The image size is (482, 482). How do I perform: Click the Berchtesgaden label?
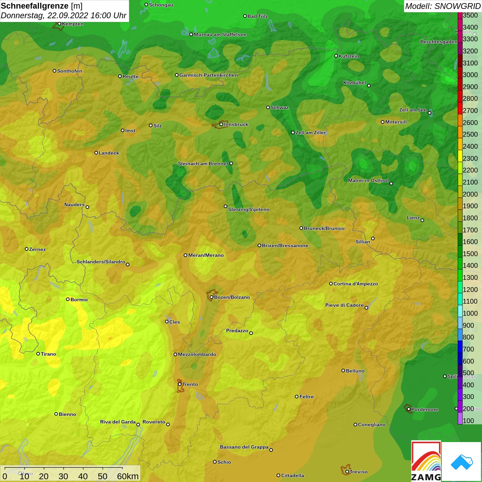click(439, 42)
